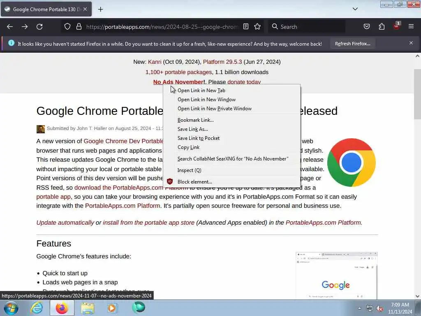Focus the Search field in toolbar

coord(307,27)
